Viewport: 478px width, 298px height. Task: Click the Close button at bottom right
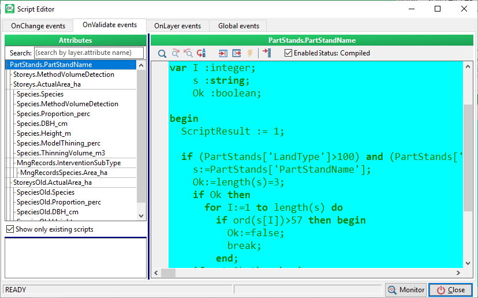point(450,290)
